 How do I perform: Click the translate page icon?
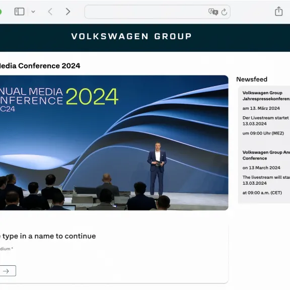pos(213,12)
